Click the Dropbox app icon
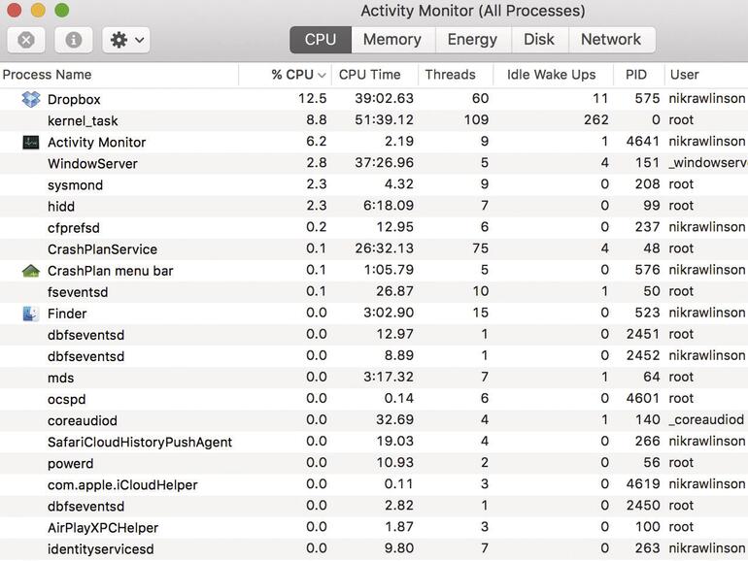The image size is (748, 561). (30, 99)
